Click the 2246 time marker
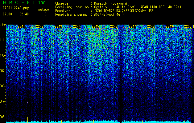 [x=114, y=26]
